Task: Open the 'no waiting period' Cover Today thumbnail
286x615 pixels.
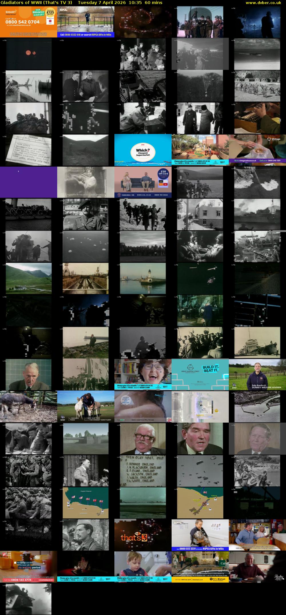Action: (x=29, y=567)
